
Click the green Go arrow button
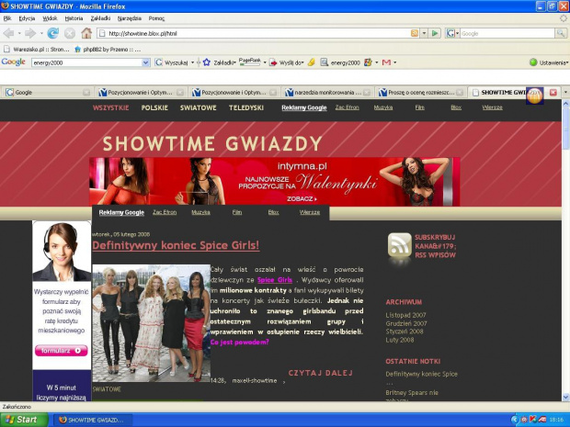(x=435, y=33)
